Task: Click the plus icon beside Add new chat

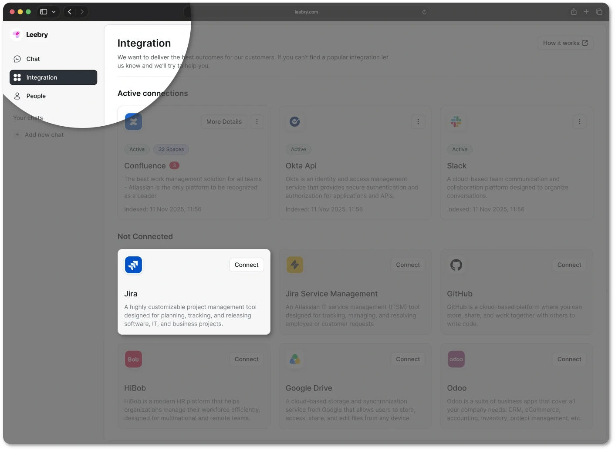Action: pos(17,135)
